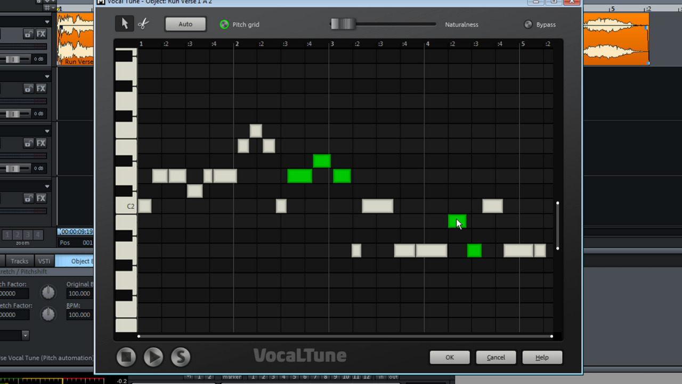Image resolution: width=682 pixels, height=384 pixels.
Task: Open FX on the fourth track
Action: click(x=41, y=198)
